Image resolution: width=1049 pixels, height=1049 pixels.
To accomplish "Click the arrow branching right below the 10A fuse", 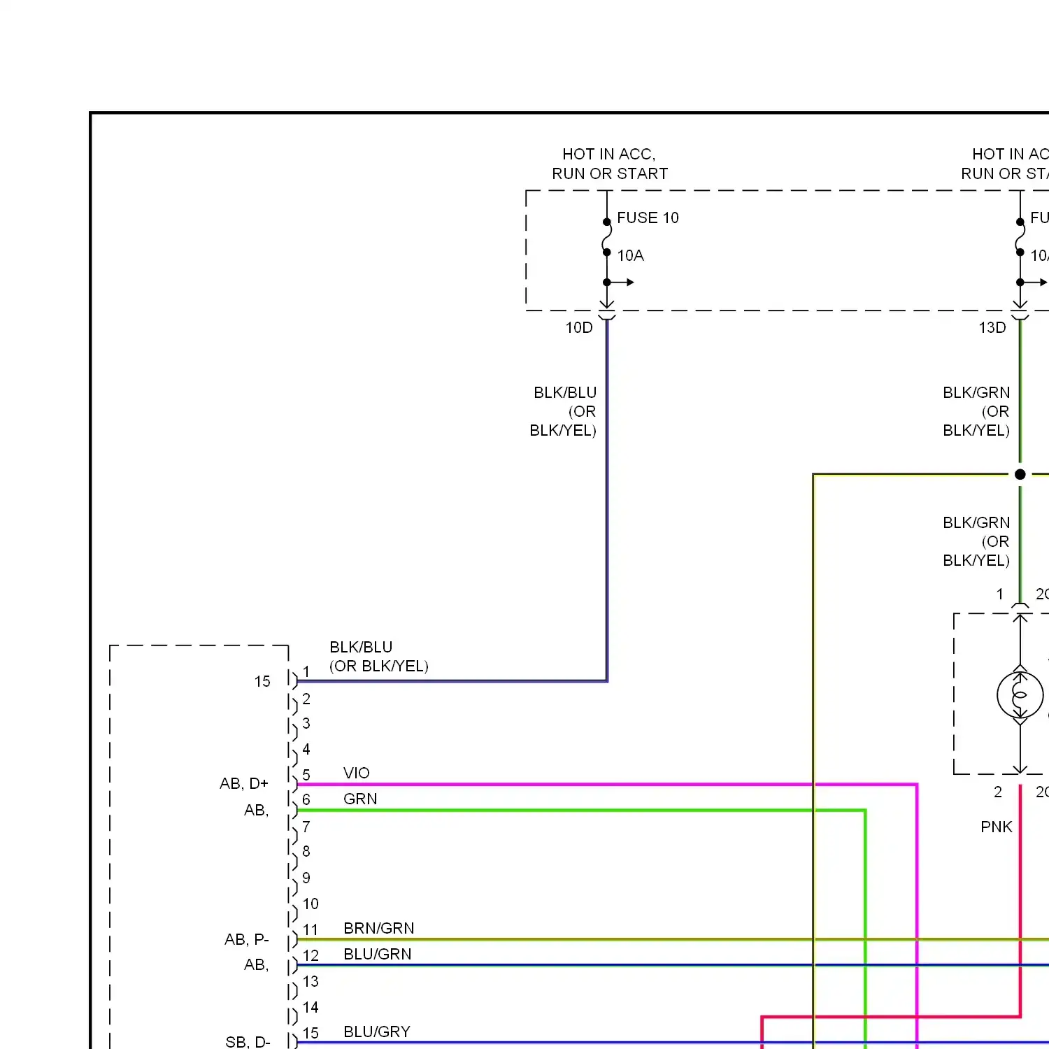I will [x=620, y=283].
